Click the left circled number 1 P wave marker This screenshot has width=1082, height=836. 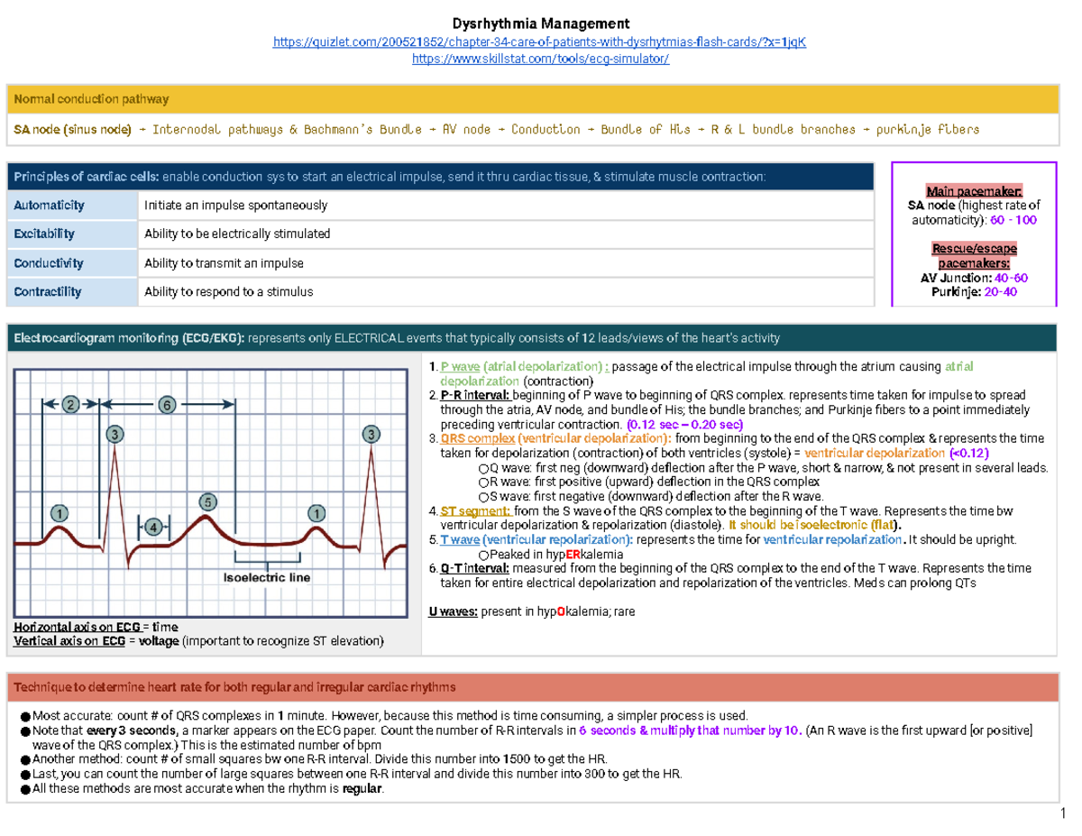(59, 512)
